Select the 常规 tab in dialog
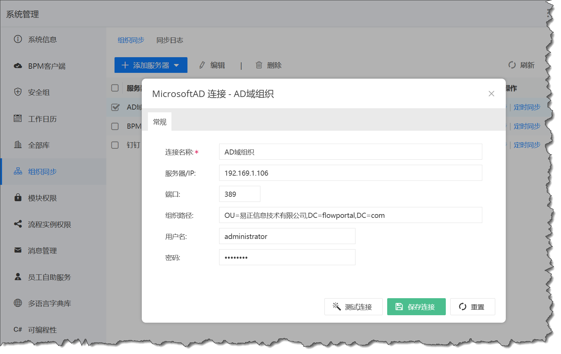 click(x=160, y=122)
